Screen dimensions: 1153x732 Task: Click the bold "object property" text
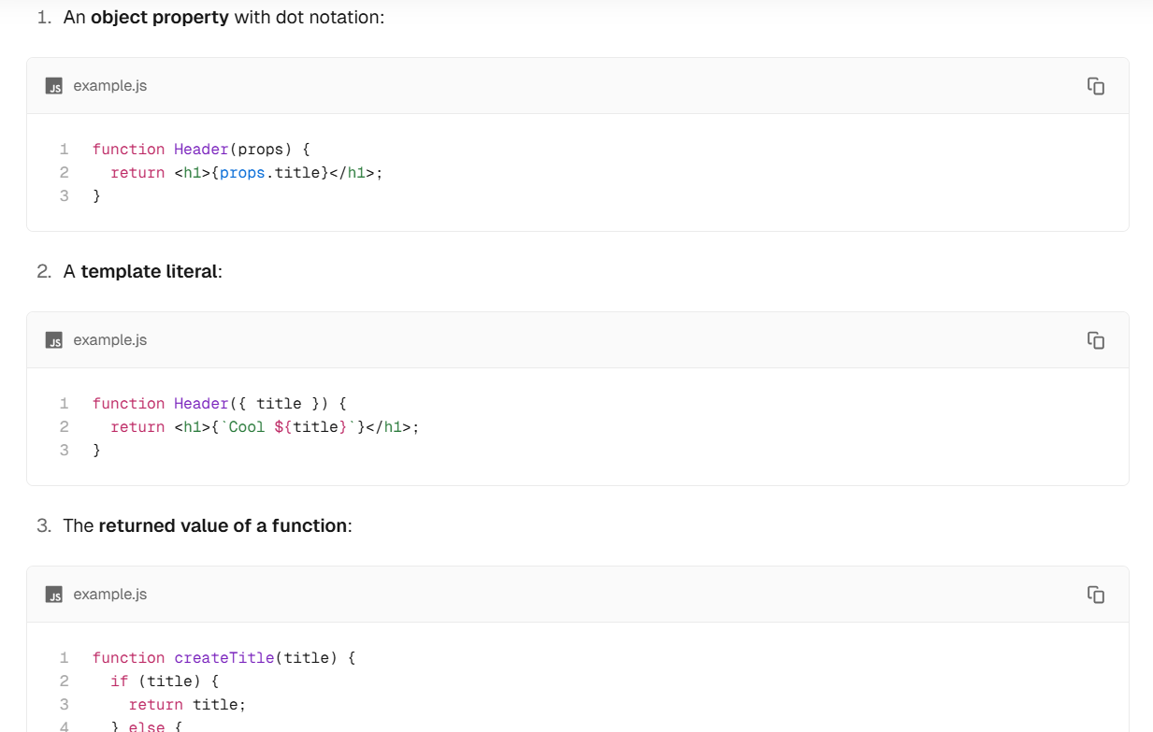coord(160,18)
